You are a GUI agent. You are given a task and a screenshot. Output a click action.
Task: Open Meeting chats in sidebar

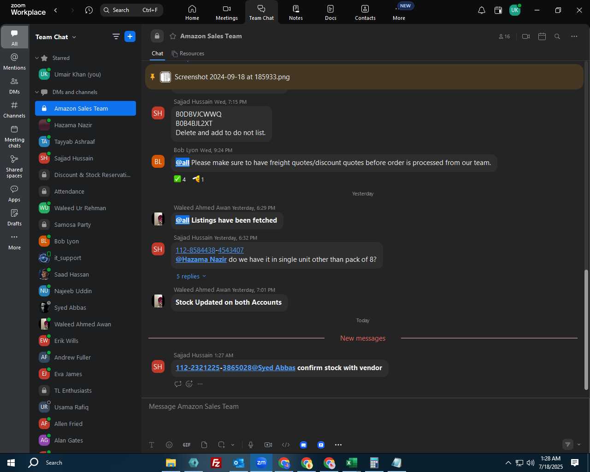tap(14, 136)
